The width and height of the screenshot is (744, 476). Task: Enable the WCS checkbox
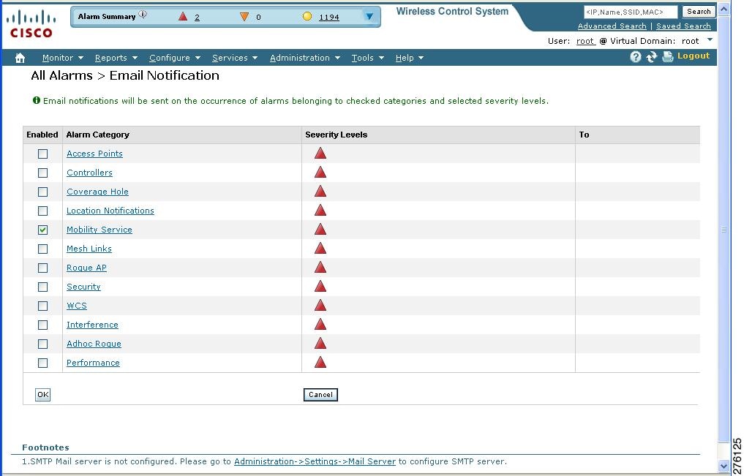point(42,306)
